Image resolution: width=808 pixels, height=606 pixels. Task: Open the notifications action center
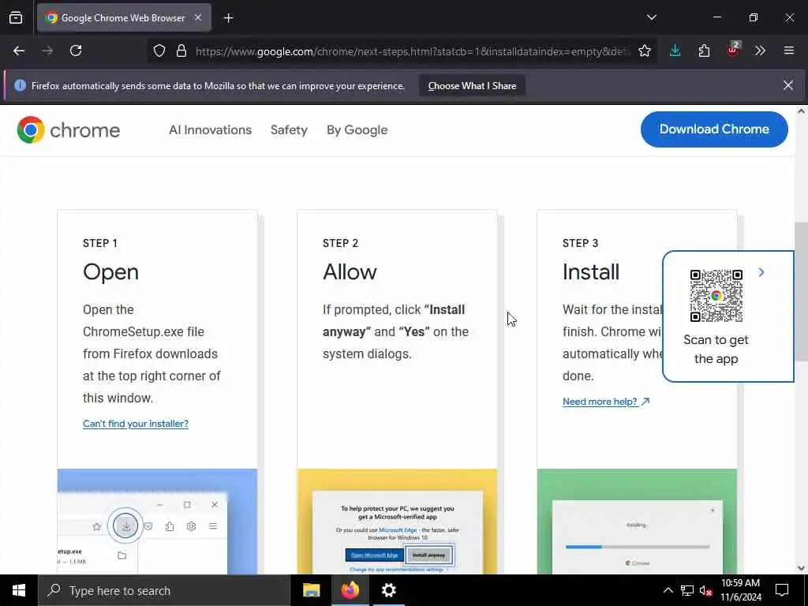point(782,590)
